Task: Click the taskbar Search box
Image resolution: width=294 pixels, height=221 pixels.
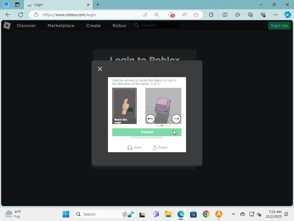Action: coord(104,214)
